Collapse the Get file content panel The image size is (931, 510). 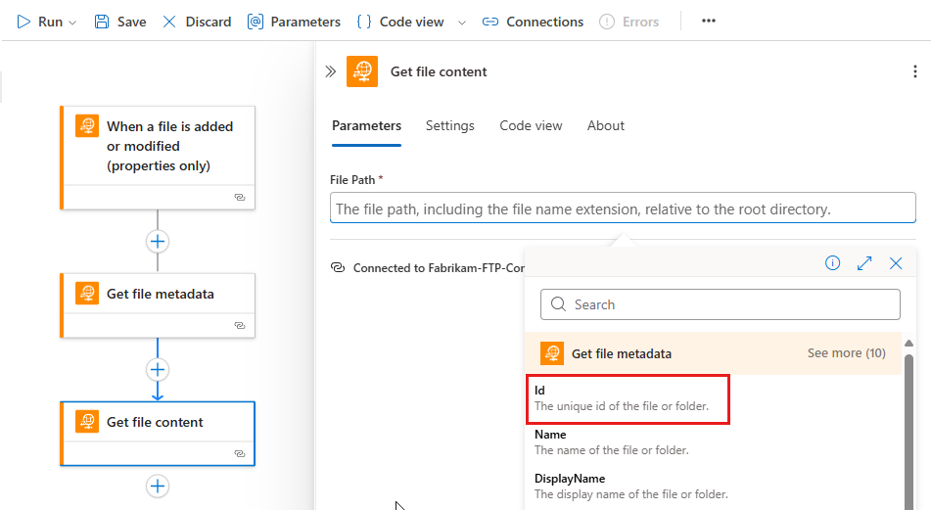tap(331, 71)
